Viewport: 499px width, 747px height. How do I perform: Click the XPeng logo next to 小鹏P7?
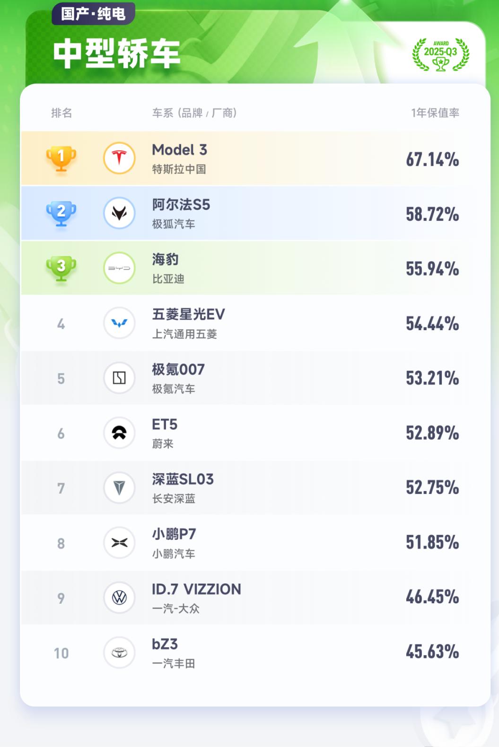coord(119,543)
